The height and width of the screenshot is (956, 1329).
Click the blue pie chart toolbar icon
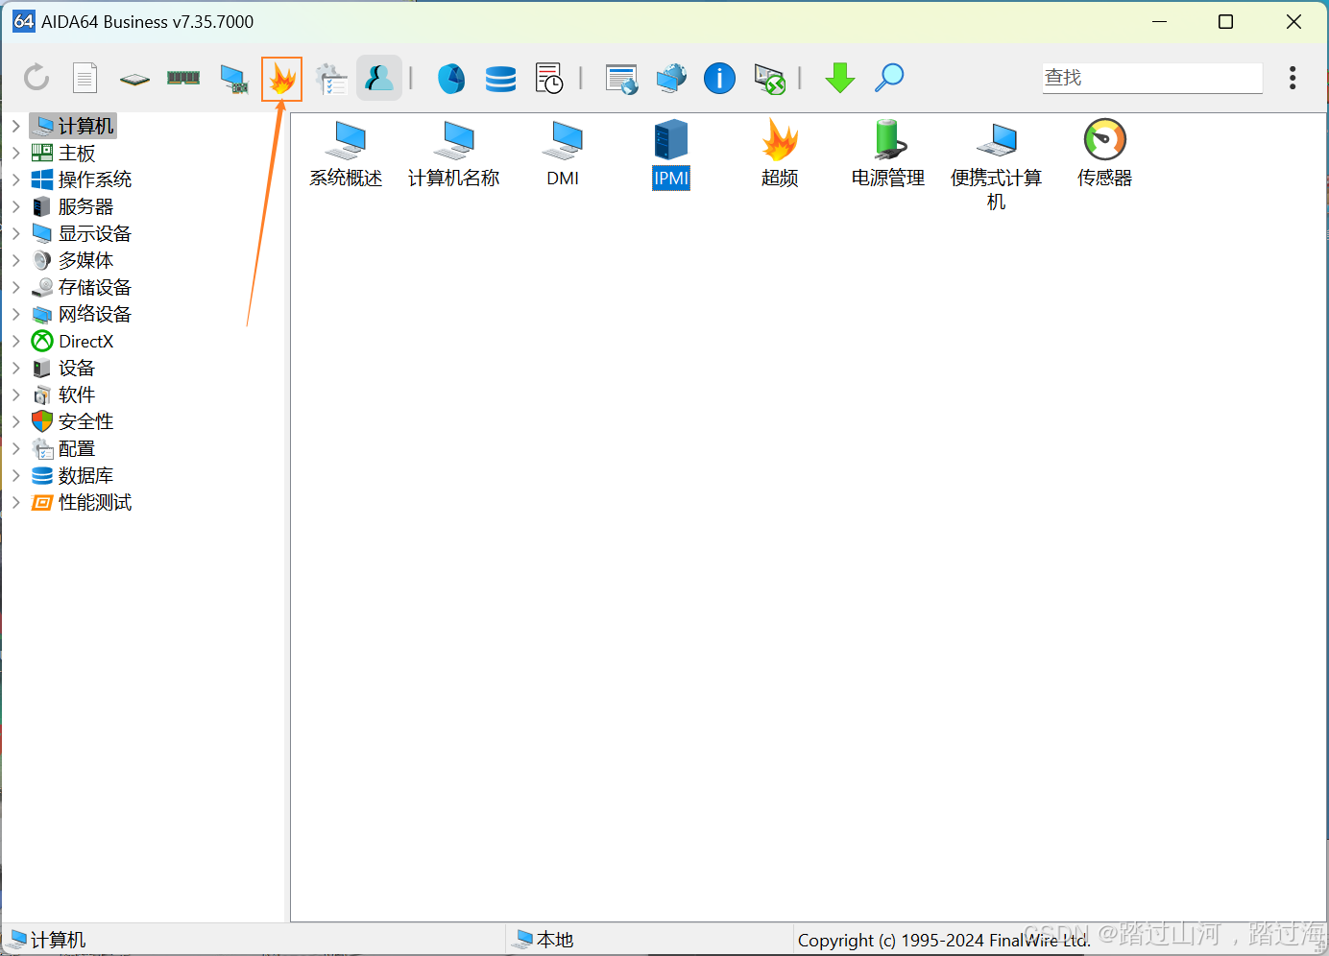pyautogui.click(x=451, y=79)
